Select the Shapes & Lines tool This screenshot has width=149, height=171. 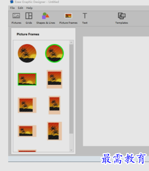tap(46, 18)
